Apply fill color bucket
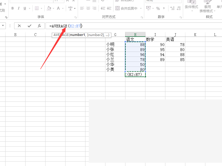This screenshot has width=222, height=166. [x=49, y=8]
